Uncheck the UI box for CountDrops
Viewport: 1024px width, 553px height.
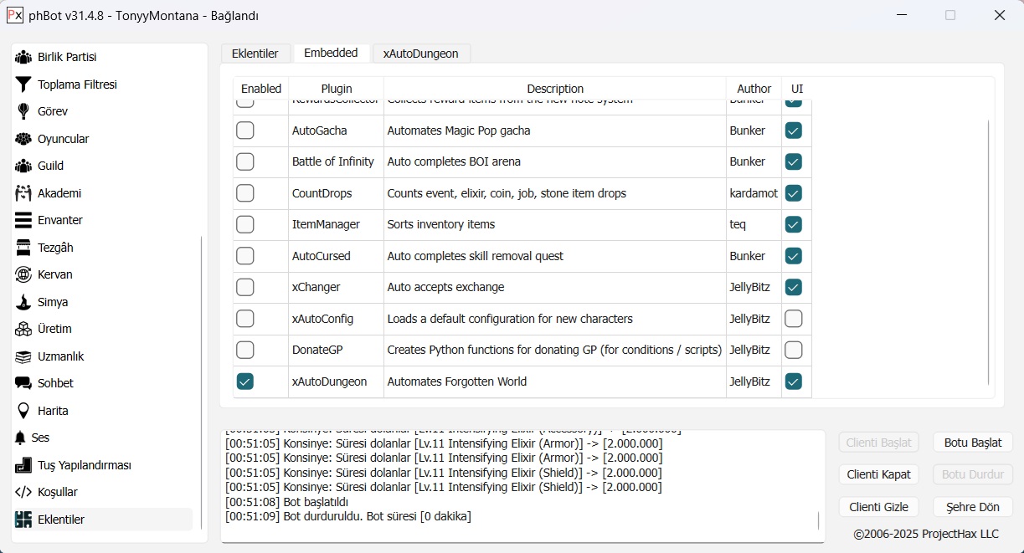[793, 193]
